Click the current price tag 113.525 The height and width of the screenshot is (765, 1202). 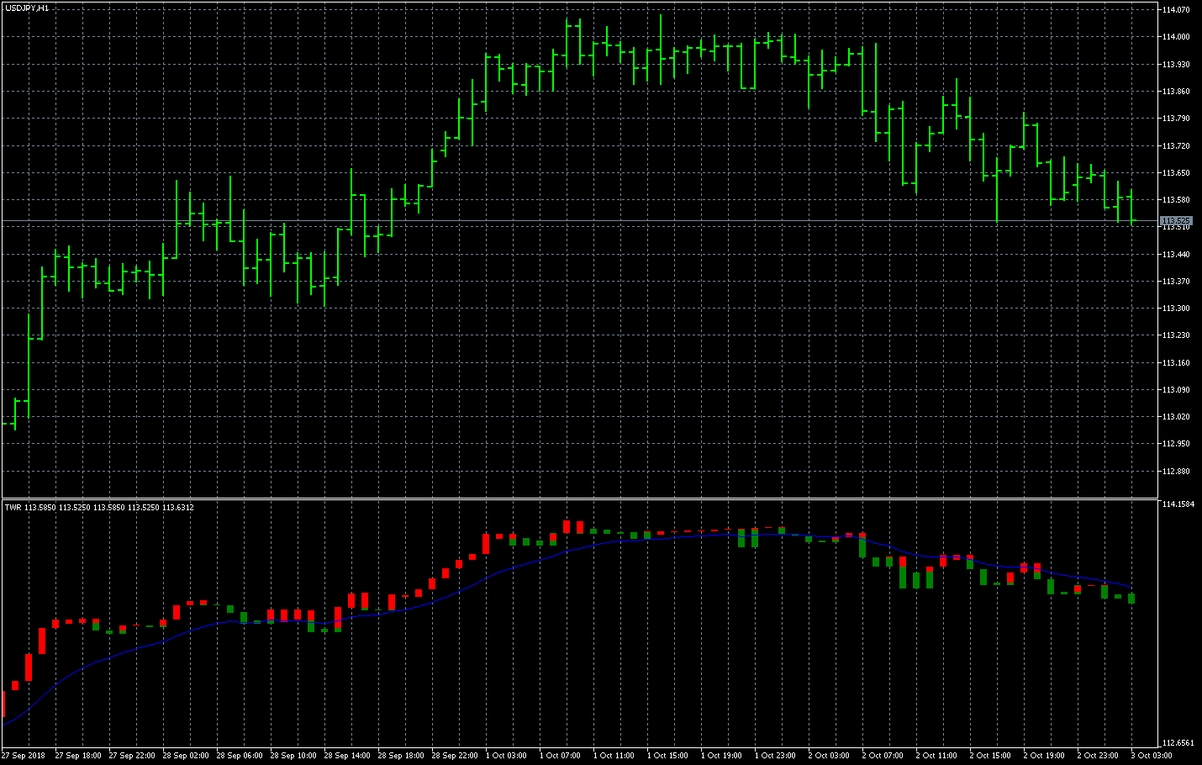pyautogui.click(x=1176, y=220)
